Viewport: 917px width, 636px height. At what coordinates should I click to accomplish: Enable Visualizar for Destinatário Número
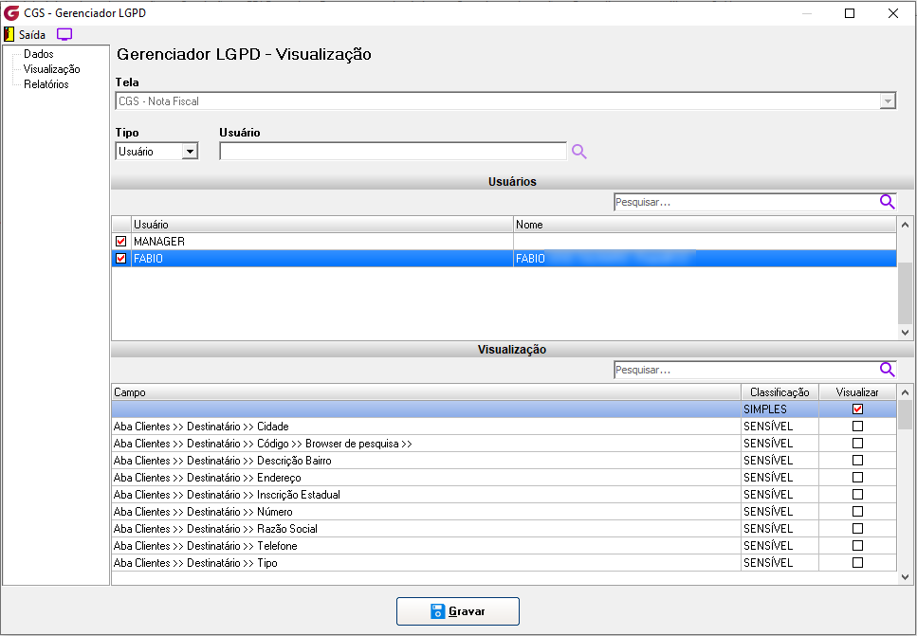pos(857,512)
